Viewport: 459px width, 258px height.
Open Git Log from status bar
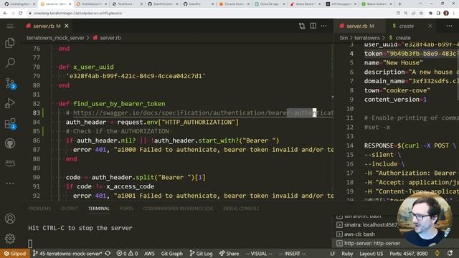(x=201, y=253)
